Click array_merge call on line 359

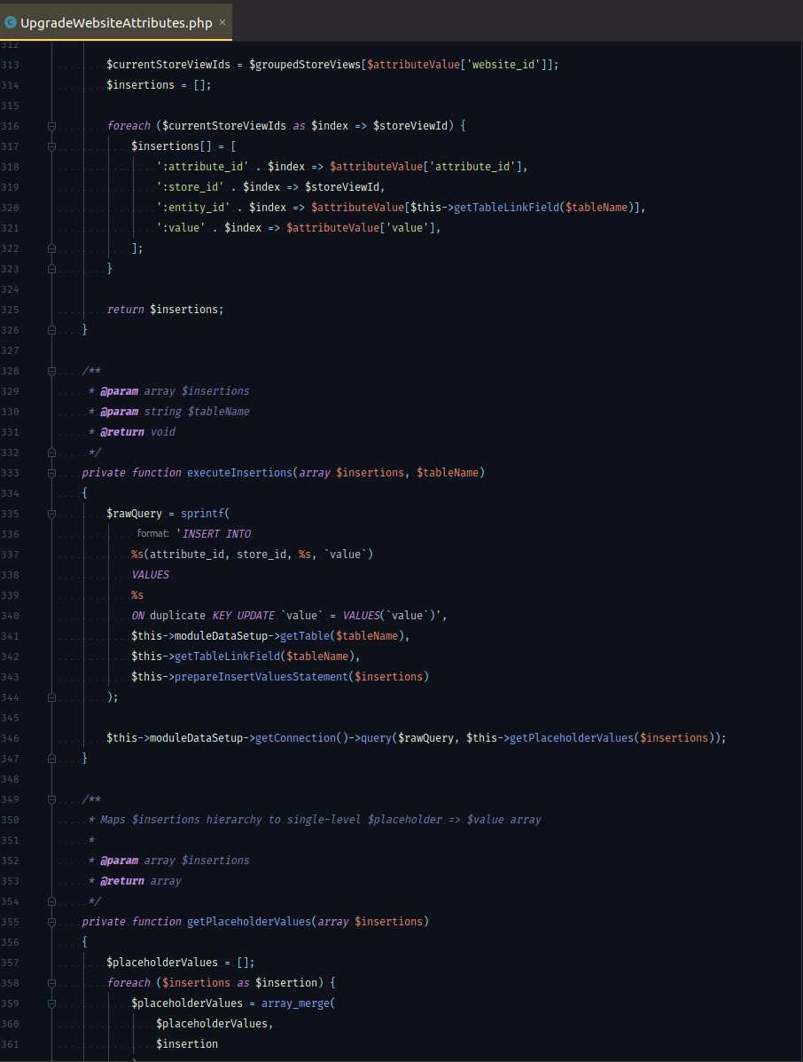295,1003
